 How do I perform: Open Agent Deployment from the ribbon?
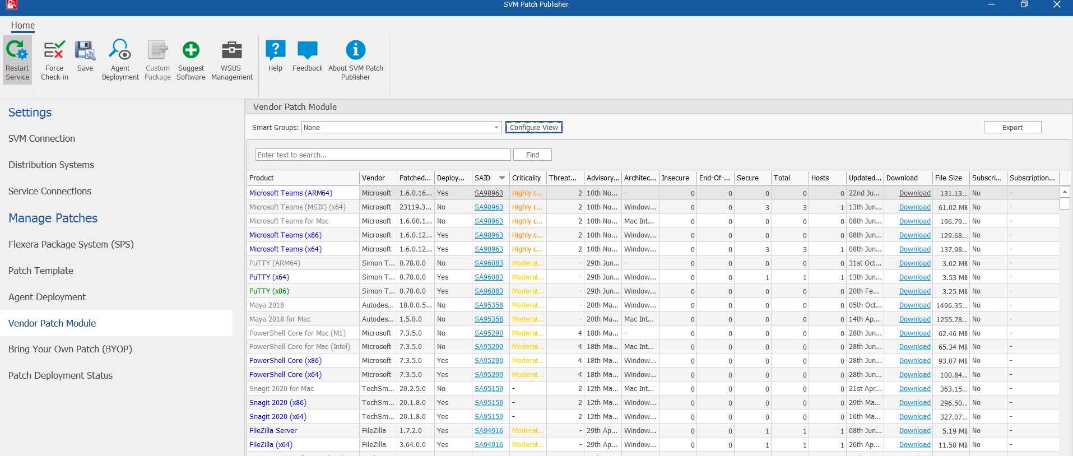(120, 51)
